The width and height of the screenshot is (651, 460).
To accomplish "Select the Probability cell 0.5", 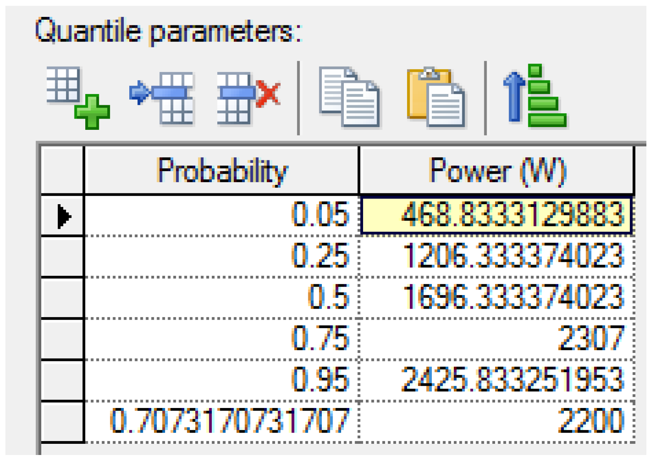I will [x=222, y=297].
